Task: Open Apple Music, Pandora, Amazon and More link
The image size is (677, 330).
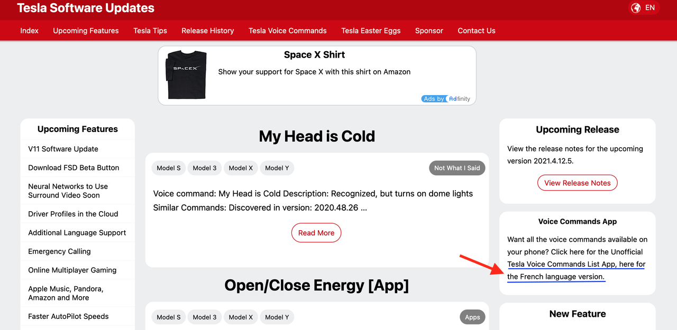Action: pos(66,293)
